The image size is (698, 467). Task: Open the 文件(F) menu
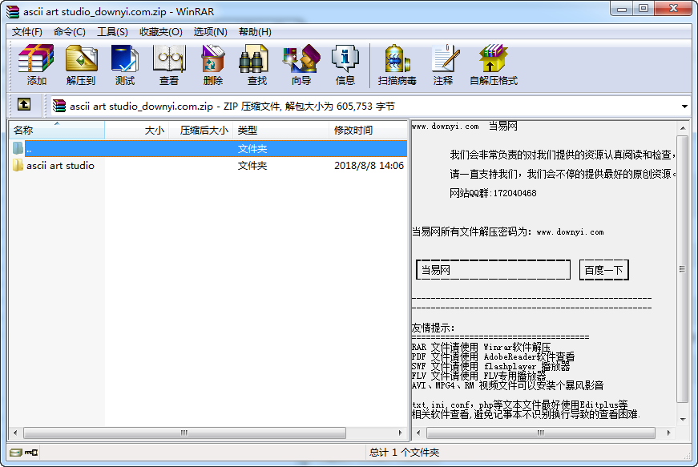click(x=27, y=32)
